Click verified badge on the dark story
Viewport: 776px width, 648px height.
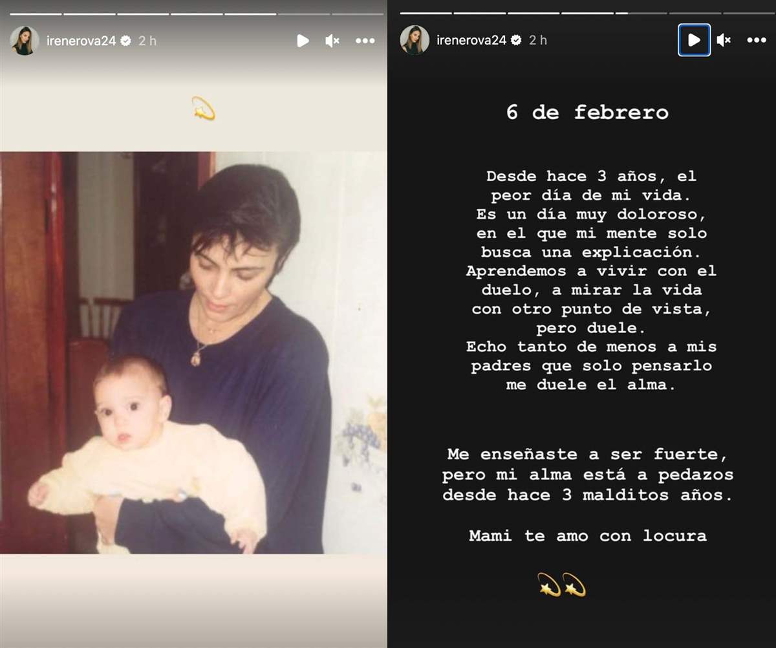pyautogui.click(x=516, y=40)
